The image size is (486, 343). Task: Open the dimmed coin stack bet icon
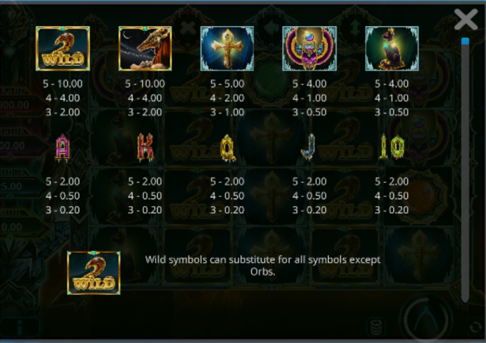click(376, 327)
